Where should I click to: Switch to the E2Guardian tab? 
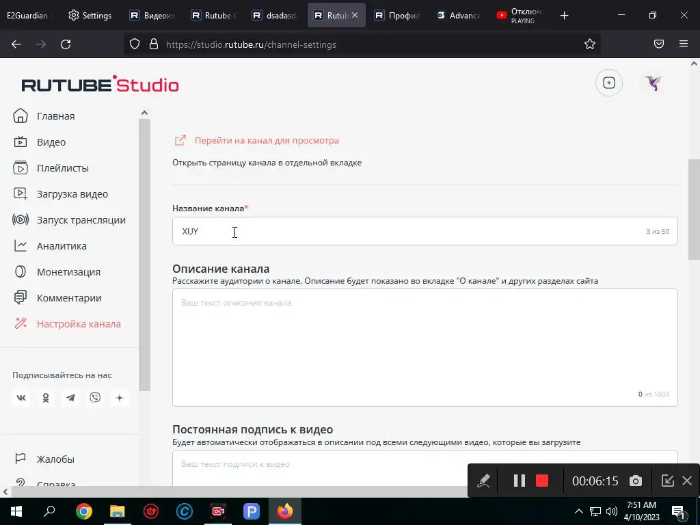30,15
